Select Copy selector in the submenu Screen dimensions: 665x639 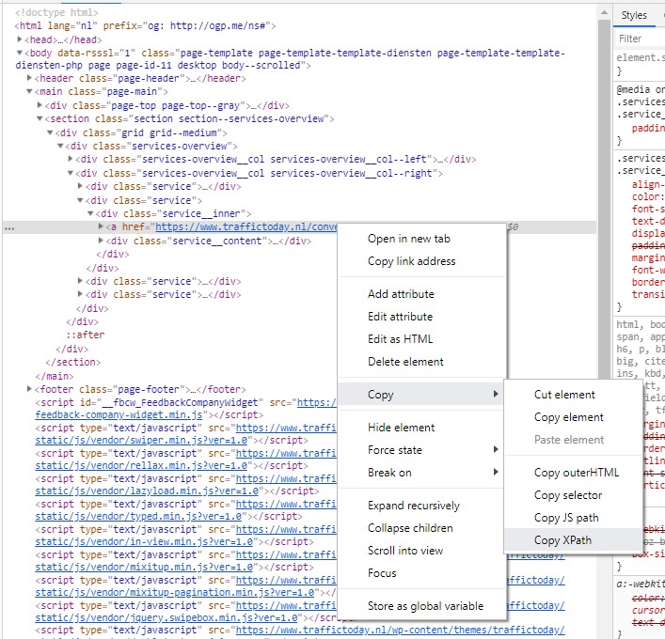tap(567, 495)
